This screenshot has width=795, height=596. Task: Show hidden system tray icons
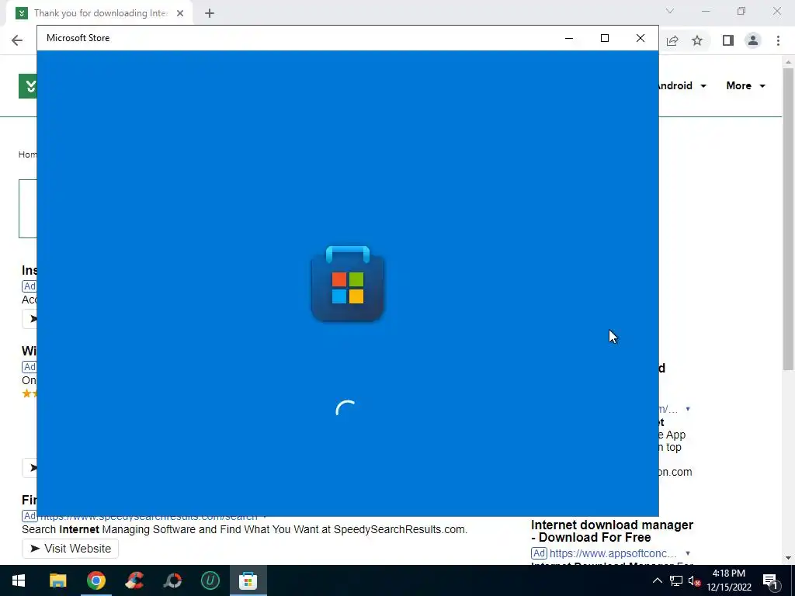tap(657, 580)
